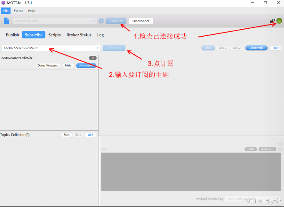Click the MQTT.fx app icon in title bar

click(x=3, y=3)
